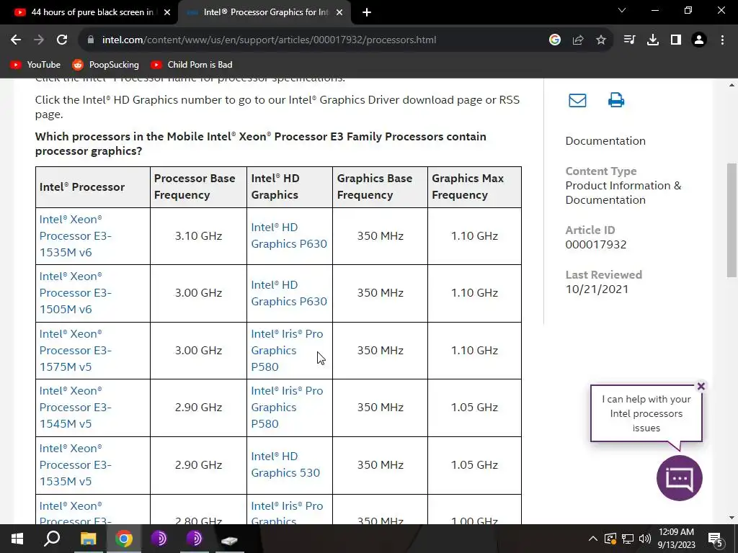Screen dimensions: 738x553
Task: Bookmark this page with the star icon
Action: (601, 40)
